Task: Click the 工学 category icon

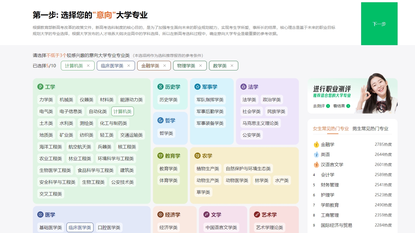Action: (x=40, y=87)
